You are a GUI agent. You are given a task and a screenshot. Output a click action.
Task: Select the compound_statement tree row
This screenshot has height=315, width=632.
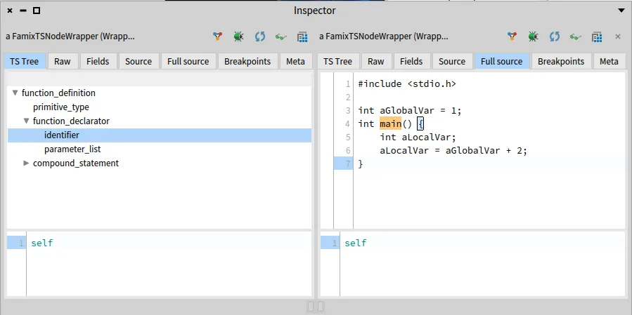pyautogui.click(x=160, y=163)
